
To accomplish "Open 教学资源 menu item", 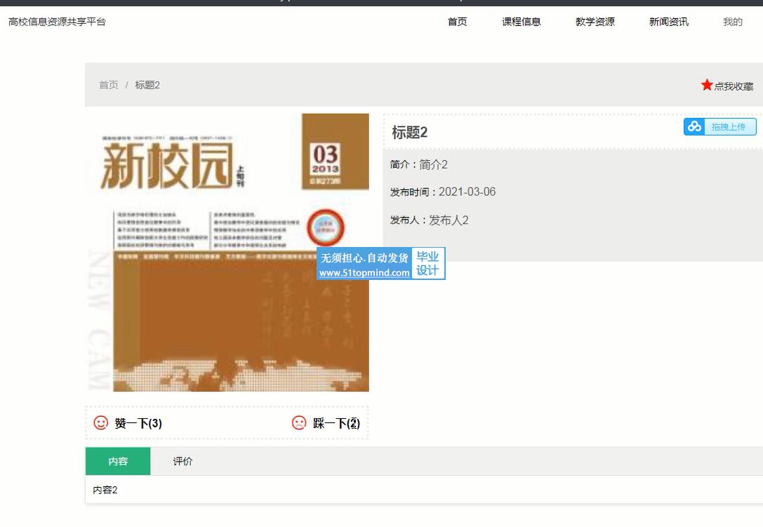I will (595, 22).
